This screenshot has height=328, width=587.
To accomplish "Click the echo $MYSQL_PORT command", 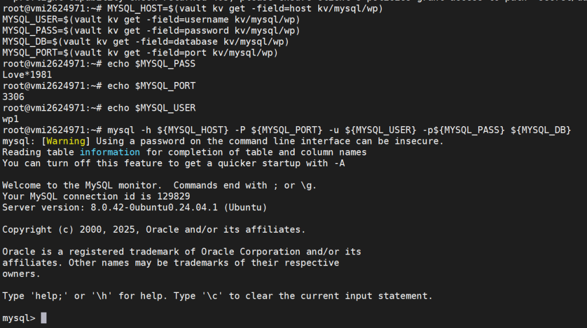I will (x=151, y=86).
